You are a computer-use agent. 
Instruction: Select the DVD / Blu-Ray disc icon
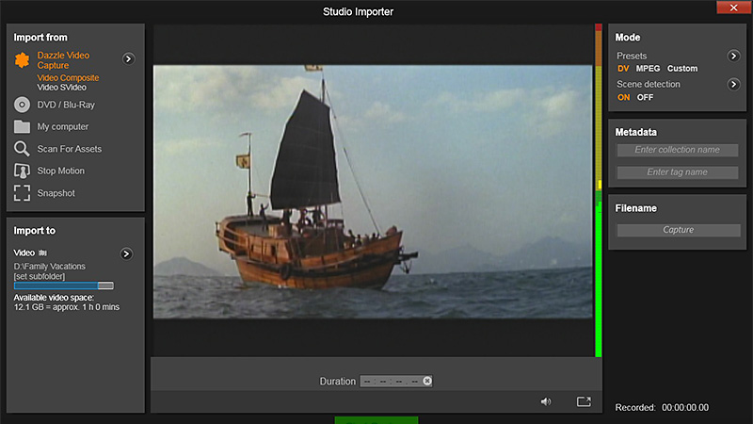23,105
